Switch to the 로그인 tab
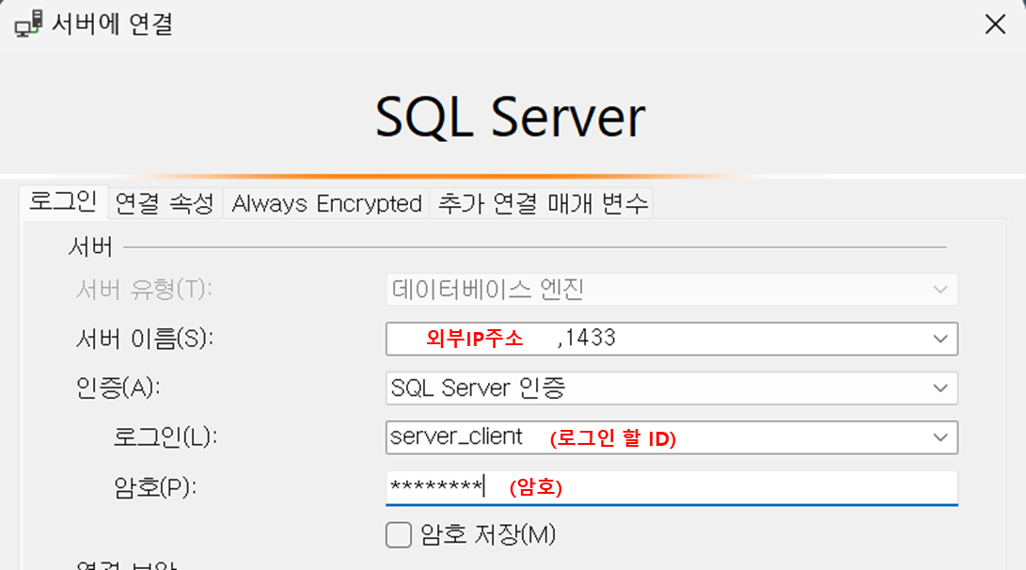The image size is (1026, 570). point(63,201)
